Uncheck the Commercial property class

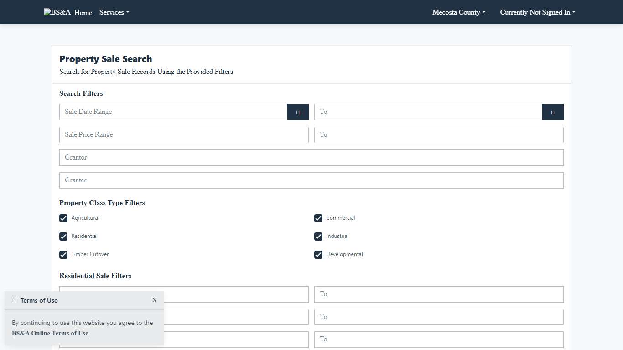(x=318, y=218)
